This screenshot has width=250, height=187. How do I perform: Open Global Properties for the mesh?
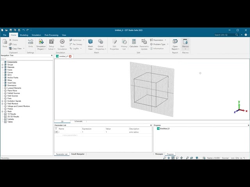click(101, 44)
